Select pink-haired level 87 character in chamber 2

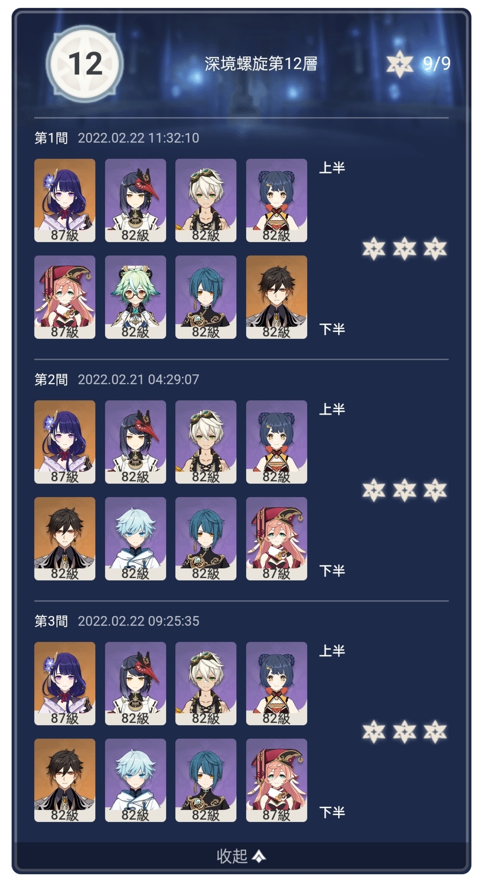click(x=277, y=539)
